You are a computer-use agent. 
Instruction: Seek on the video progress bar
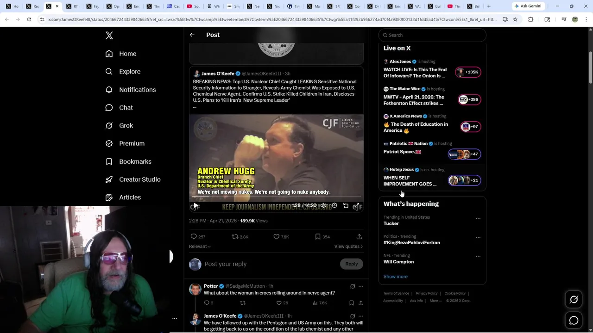click(276, 197)
